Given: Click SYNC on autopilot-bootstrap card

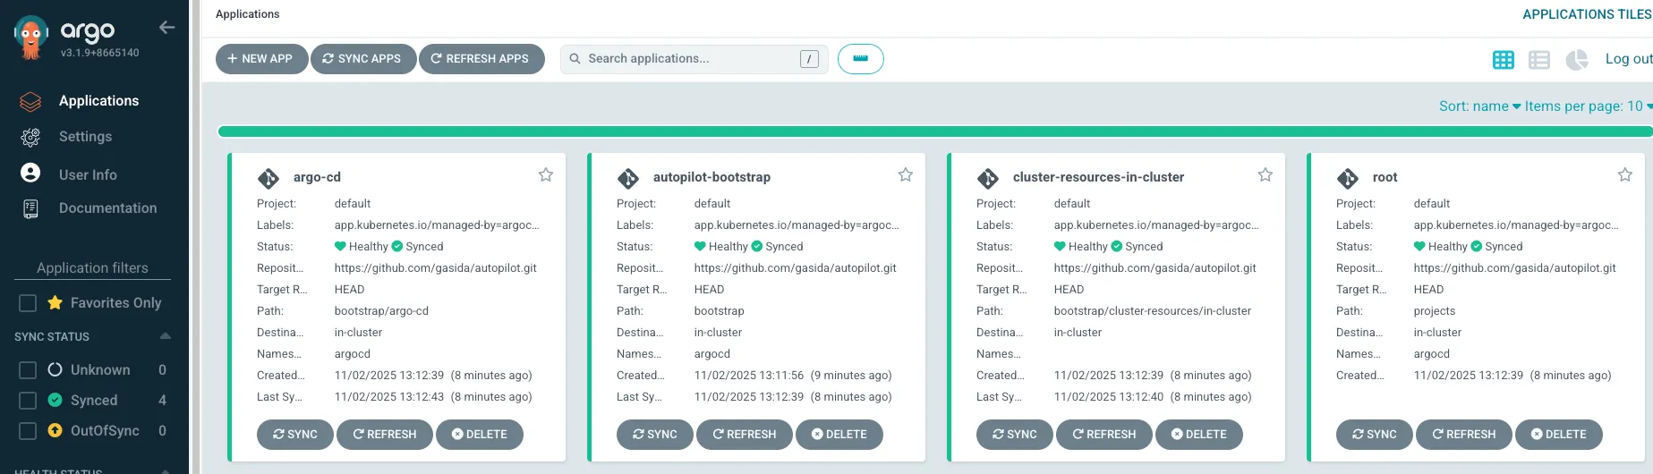Looking at the screenshot, I should pyautogui.click(x=655, y=435).
